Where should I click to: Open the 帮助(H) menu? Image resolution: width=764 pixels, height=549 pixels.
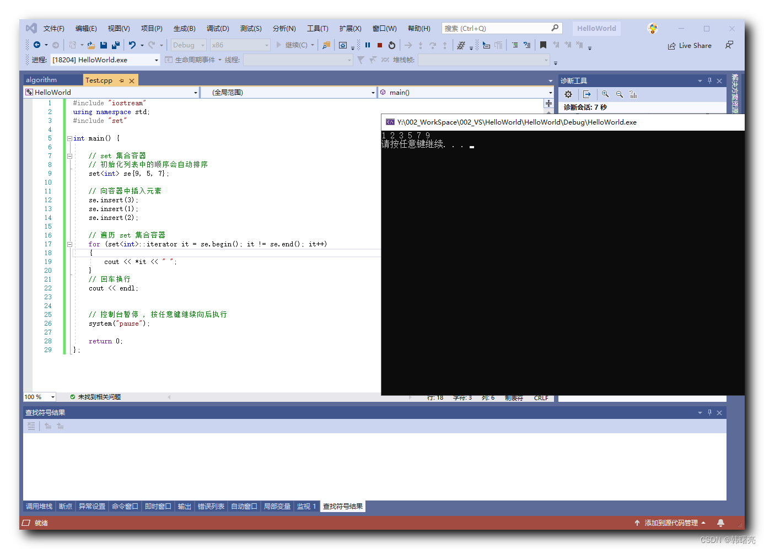coord(419,28)
